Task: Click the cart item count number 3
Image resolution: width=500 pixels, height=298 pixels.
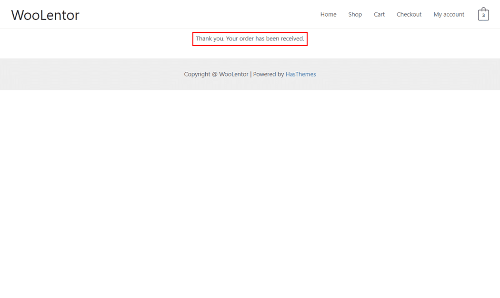Action: pos(483,16)
